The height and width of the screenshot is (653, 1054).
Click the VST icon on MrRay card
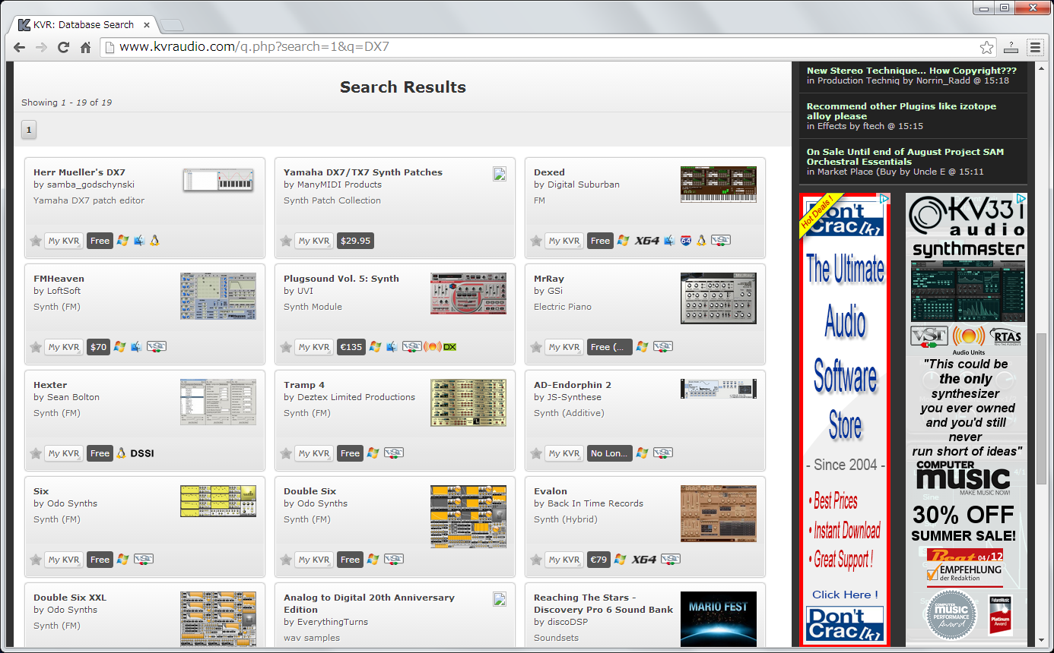coord(662,347)
